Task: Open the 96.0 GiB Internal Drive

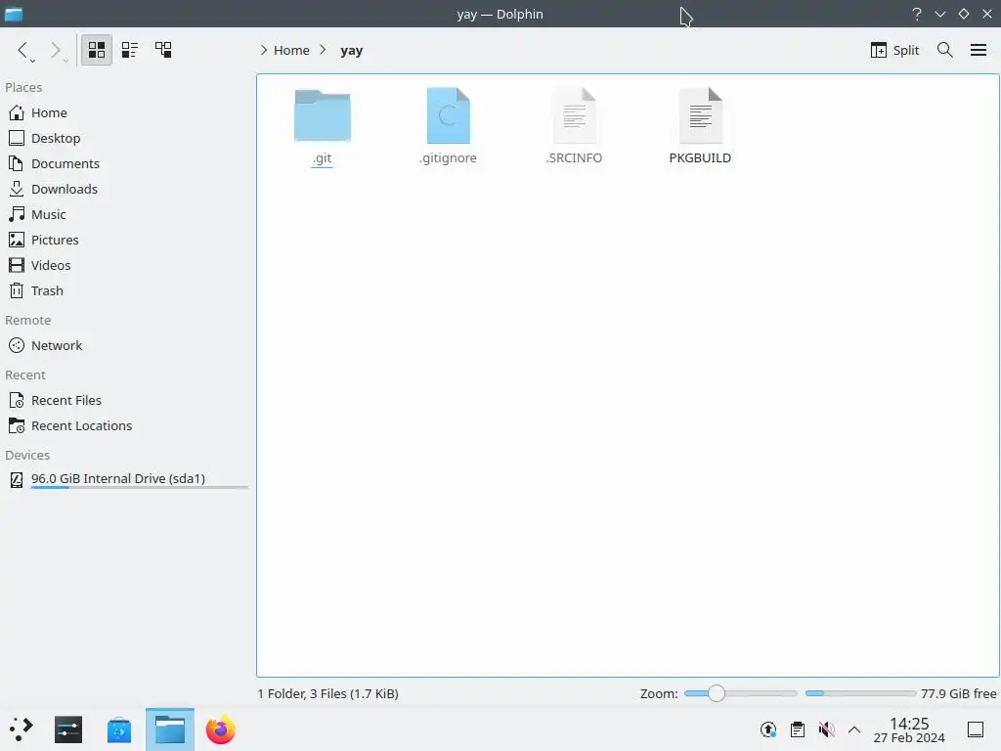Action: (x=128, y=479)
